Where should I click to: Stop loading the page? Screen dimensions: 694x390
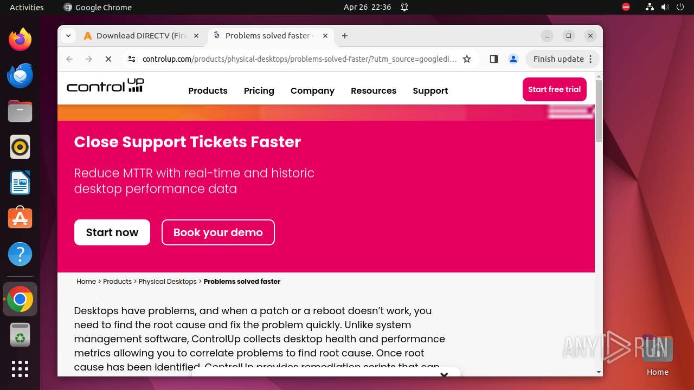coord(108,59)
